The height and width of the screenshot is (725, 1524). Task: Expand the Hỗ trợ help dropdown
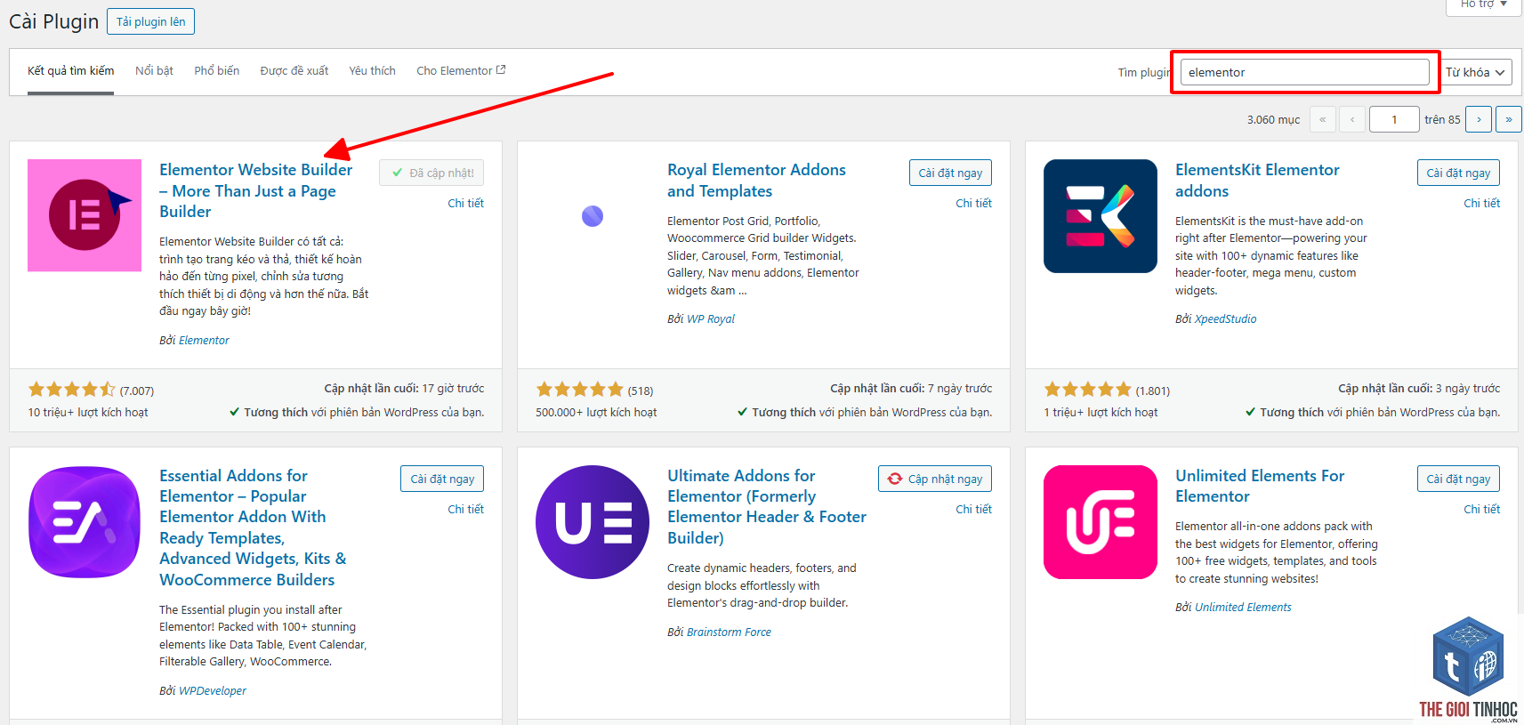pyautogui.click(x=1484, y=5)
